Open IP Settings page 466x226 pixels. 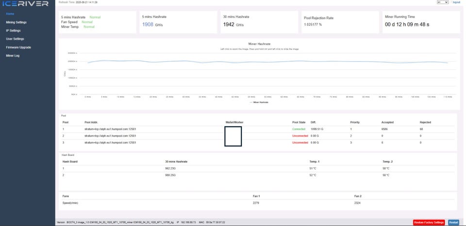tap(14, 31)
